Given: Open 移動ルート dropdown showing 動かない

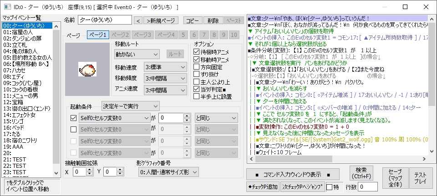Looking at the screenshot, I should 137,54.
